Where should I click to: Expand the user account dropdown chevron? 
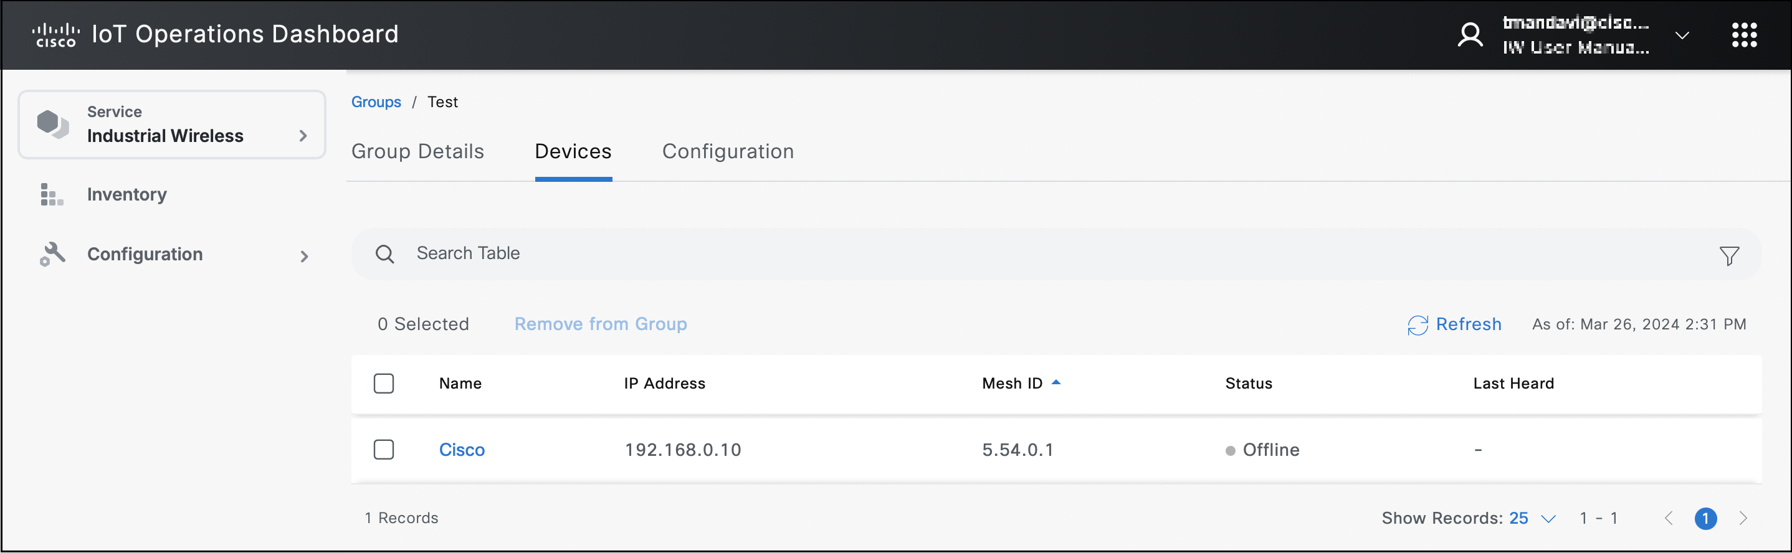click(x=1681, y=35)
